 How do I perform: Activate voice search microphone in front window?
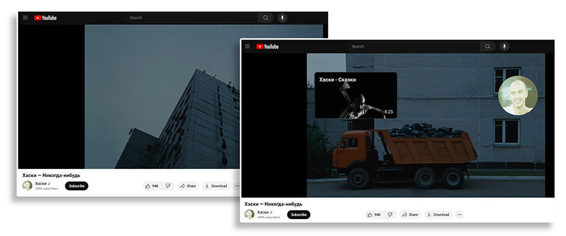coord(504,46)
